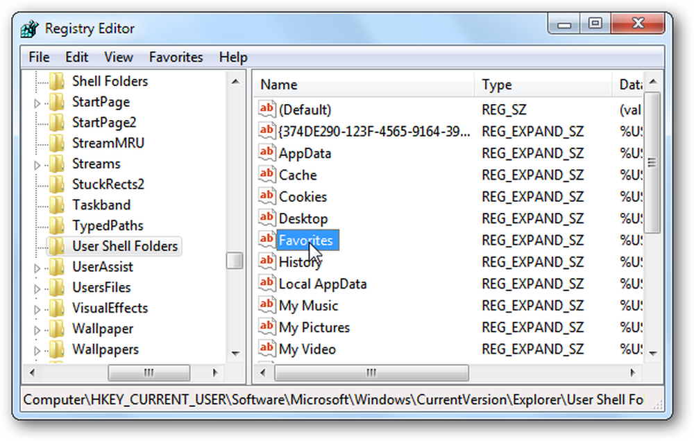The width and height of the screenshot is (694, 441).
Task: Click the Data column header
Action: tap(628, 85)
